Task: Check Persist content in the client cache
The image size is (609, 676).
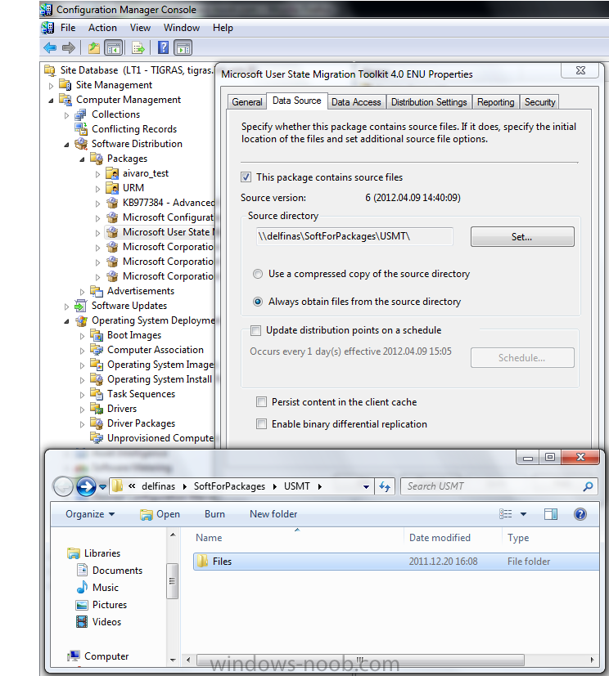Action: (x=262, y=402)
